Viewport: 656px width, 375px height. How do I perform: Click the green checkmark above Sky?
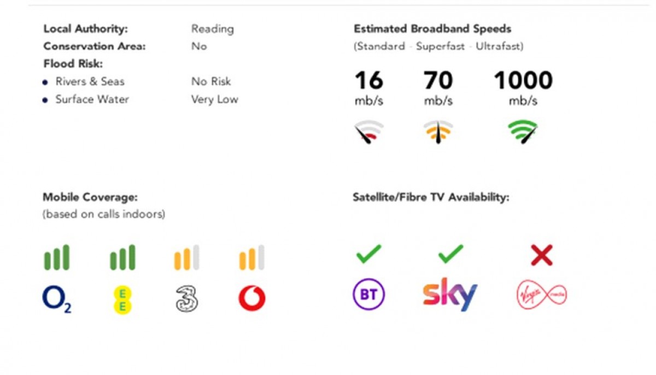click(x=451, y=254)
